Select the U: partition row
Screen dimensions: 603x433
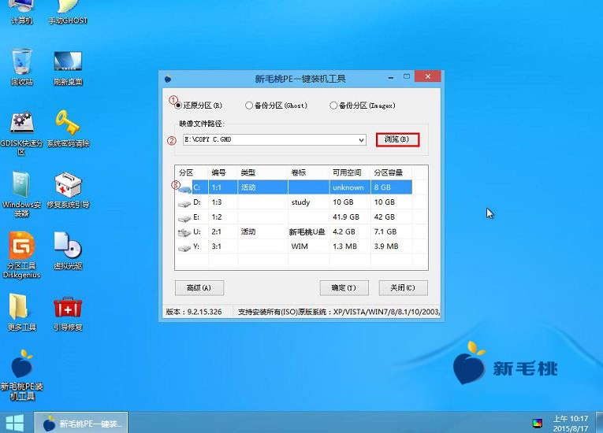[x=294, y=231]
